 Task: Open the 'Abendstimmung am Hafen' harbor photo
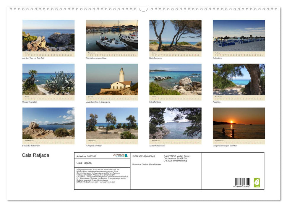tap(112, 35)
